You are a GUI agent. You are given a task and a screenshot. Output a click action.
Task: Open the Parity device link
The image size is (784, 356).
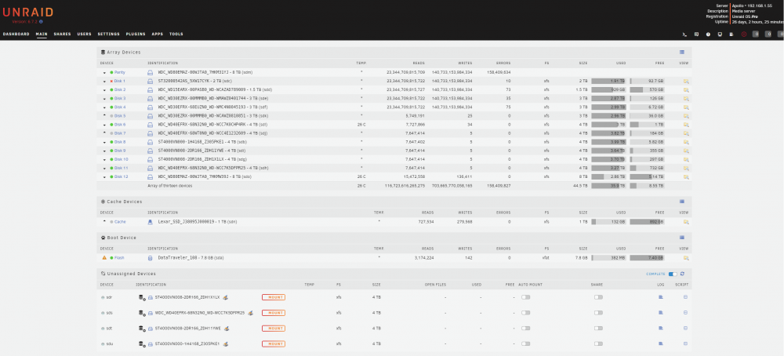point(119,72)
